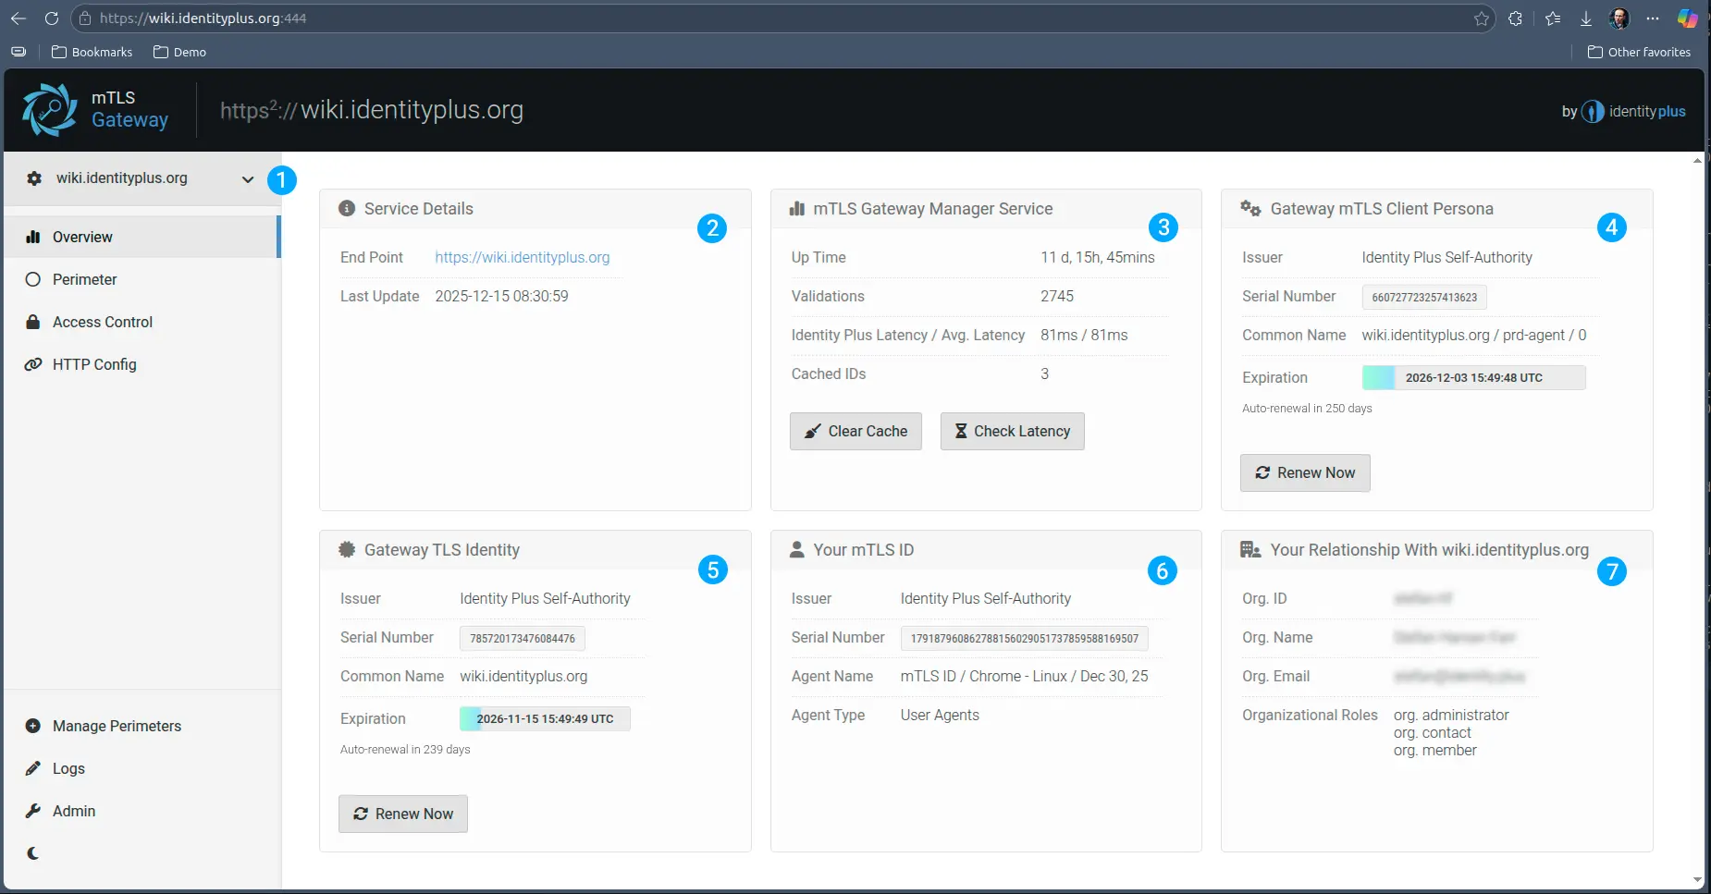Viewport: 1711px width, 894px height.
Task: Click the Admin wrench icon
Action: click(x=33, y=812)
